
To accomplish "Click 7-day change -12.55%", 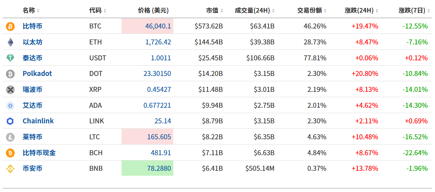I will point(415,26).
